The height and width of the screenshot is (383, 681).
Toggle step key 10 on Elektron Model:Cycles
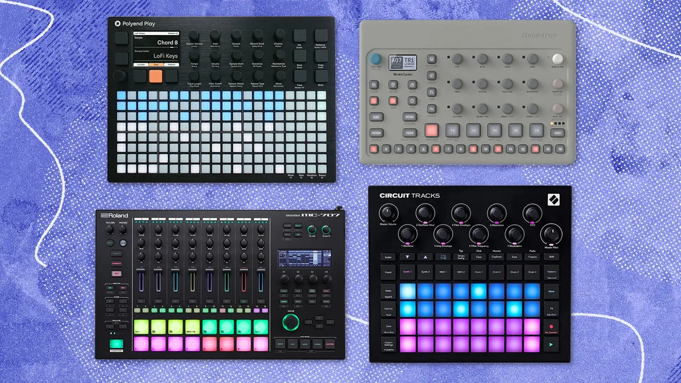pos(485,149)
